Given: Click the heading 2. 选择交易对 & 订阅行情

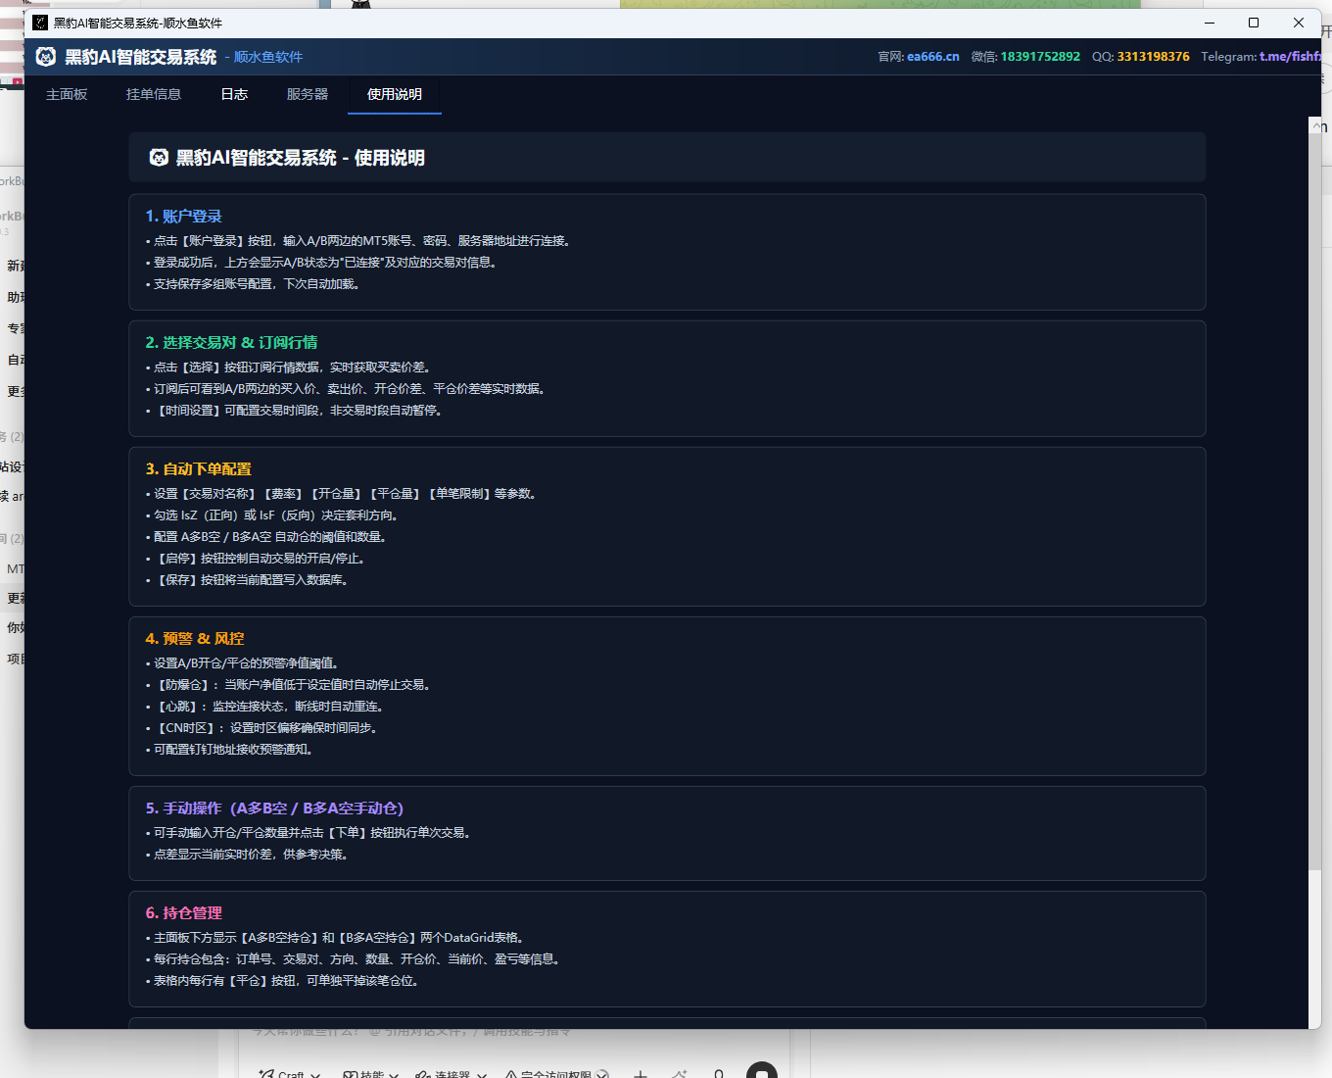Looking at the screenshot, I should (231, 343).
